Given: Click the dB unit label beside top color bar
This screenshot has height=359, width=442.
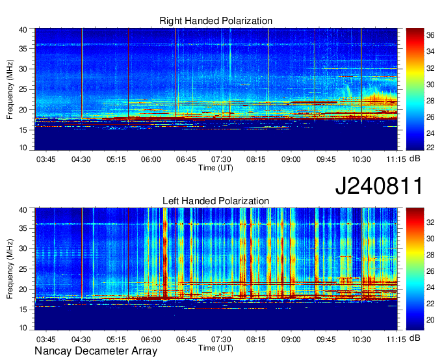Looking at the screenshot, I should tap(415, 159).
